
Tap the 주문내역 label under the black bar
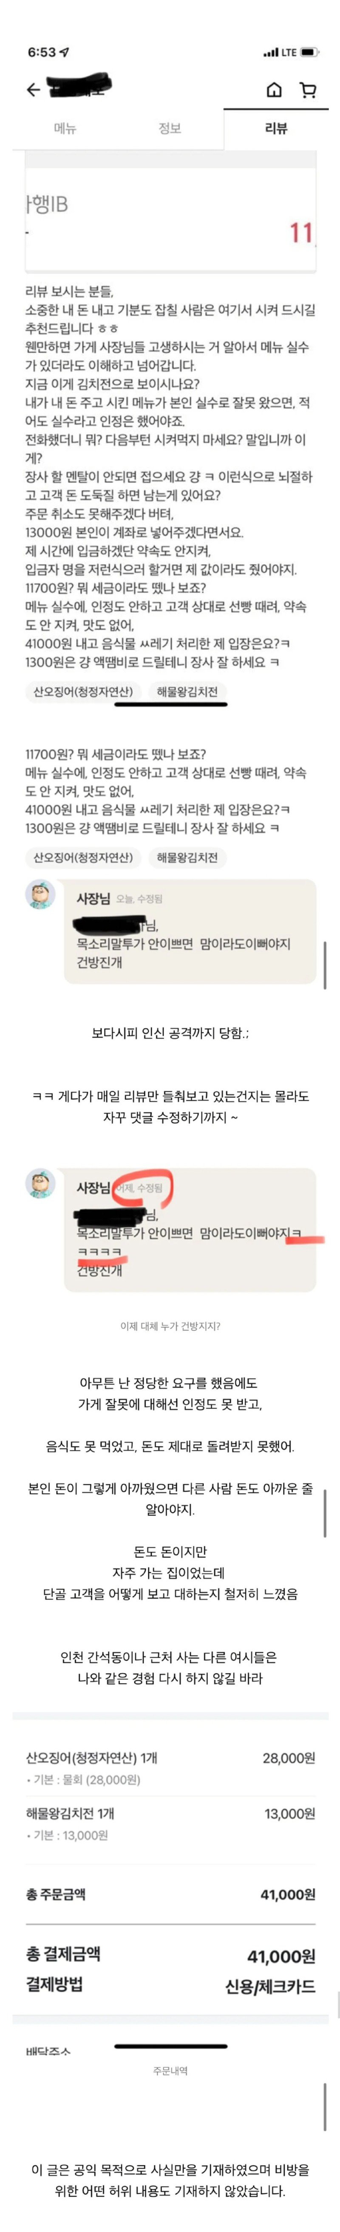tap(170, 2070)
